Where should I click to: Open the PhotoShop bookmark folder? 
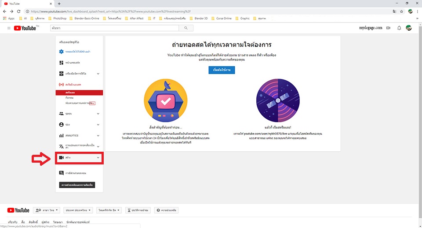(57, 18)
